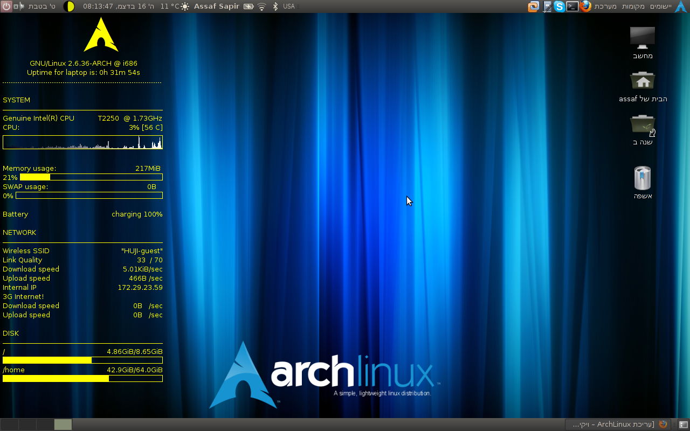Click the Arch Linux logo menu icon
Screen dimensions: 690x431
point(681,6)
